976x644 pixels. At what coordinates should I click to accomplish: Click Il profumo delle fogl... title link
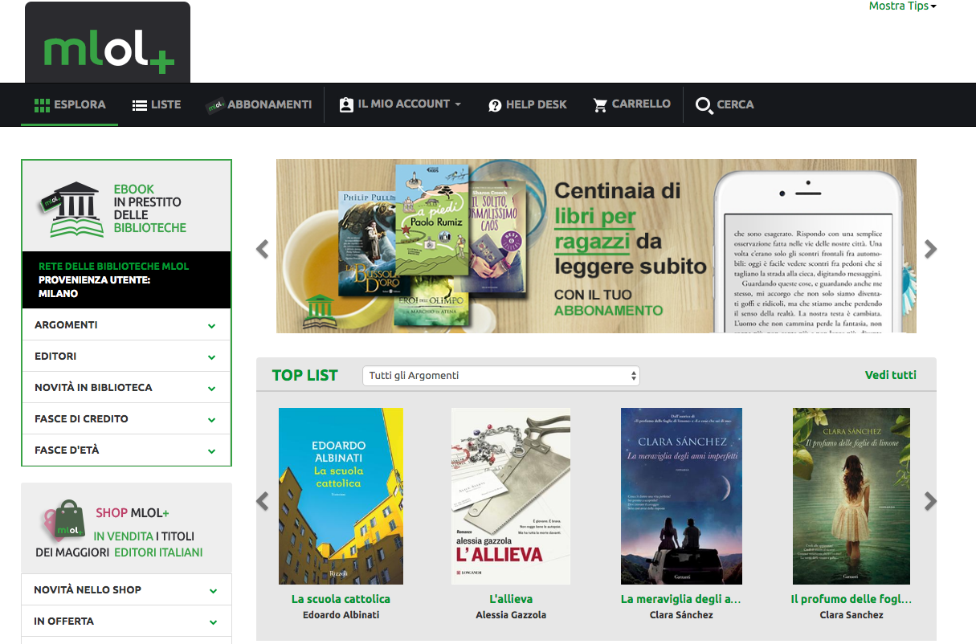pyautogui.click(x=851, y=599)
